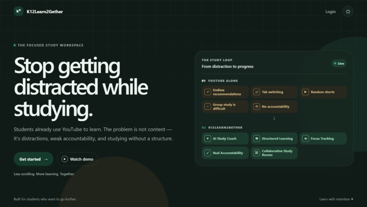Image resolution: width=367 pixels, height=207 pixels.
Task: Click 'Built for students who want to go further.'
Action: (x=45, y=199)
